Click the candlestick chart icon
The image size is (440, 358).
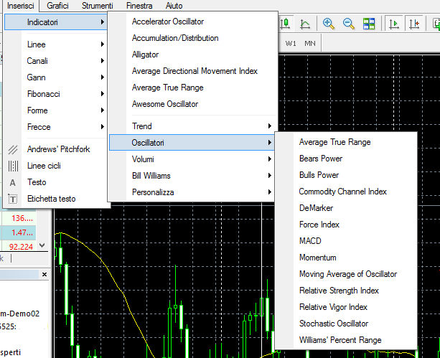[x=285, y=23]
